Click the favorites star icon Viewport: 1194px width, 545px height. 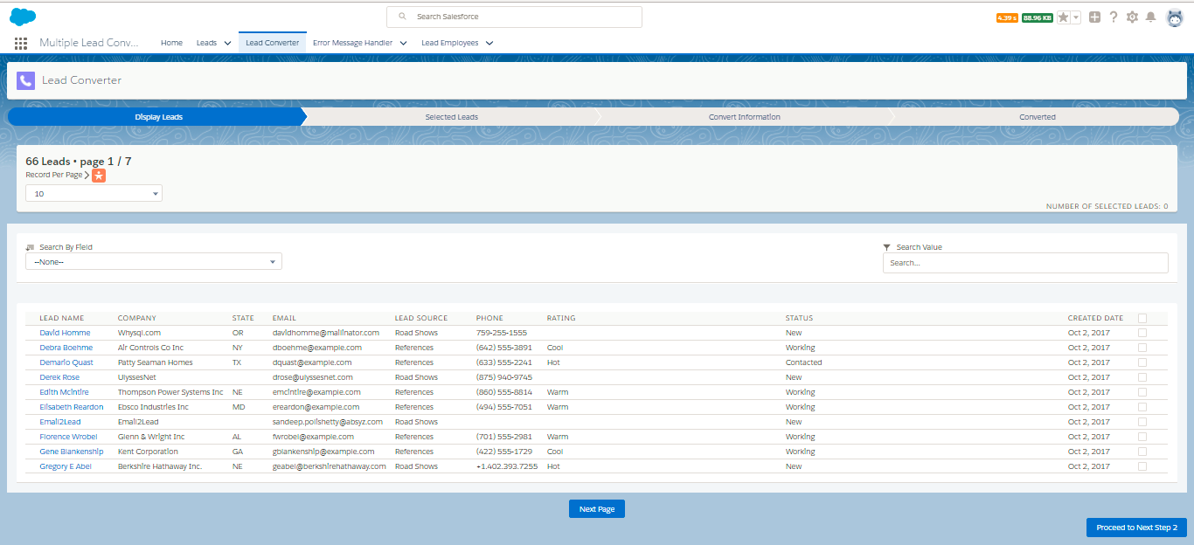tap(1063, 17)
